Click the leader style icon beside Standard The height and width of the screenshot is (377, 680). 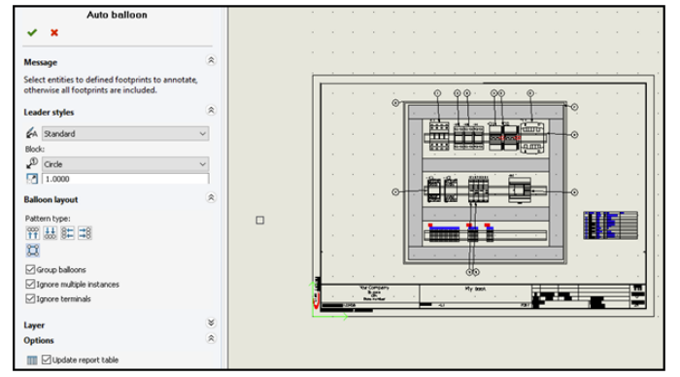pyautogui.click(x=32, y=133)
